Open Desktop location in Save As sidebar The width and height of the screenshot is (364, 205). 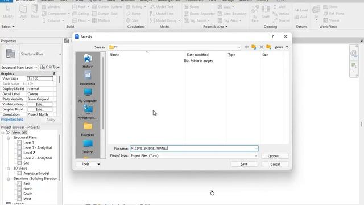pyautogui.click(x=88, y=146)
